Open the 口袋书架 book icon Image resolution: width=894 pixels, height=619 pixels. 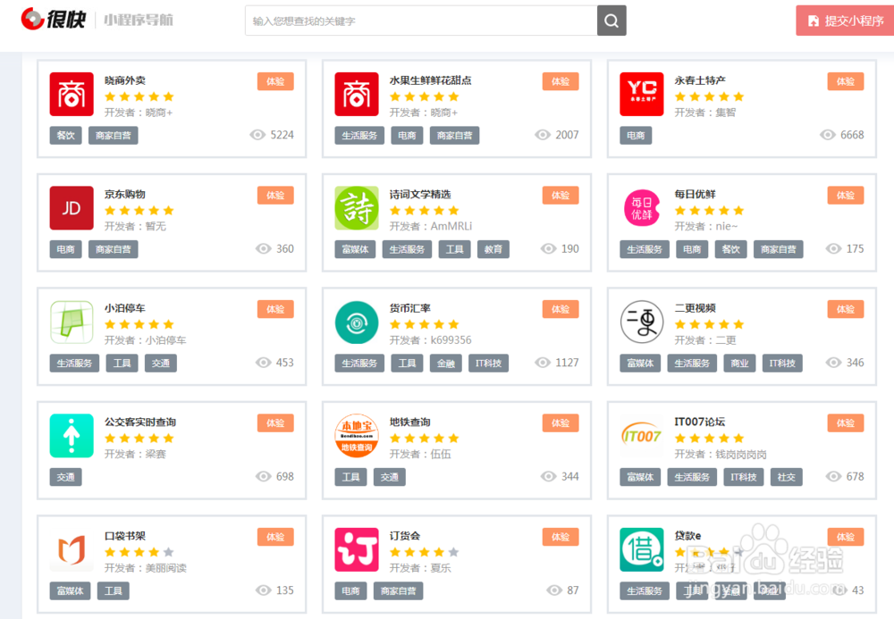(72, 549)
